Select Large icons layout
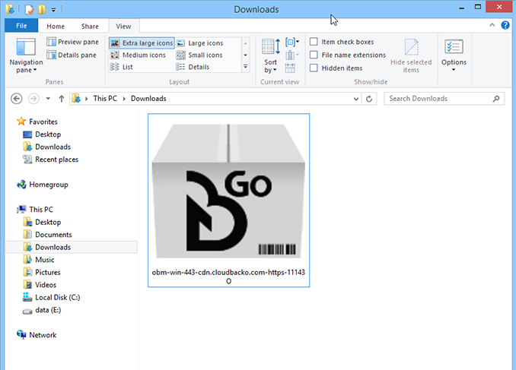The image size is (516, 370). point(200,43)
